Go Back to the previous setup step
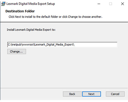Viewport: 128px width, 102px height. [x=72, y=94]
